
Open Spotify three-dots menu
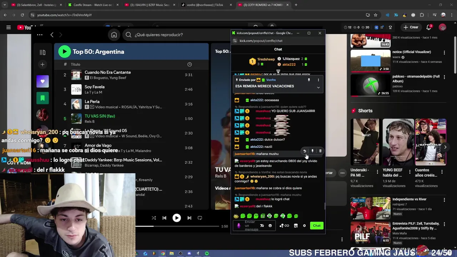40,35
